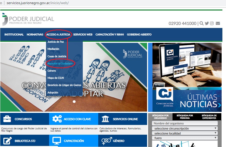Open the Capacitación tile

[x=74, y=141]
